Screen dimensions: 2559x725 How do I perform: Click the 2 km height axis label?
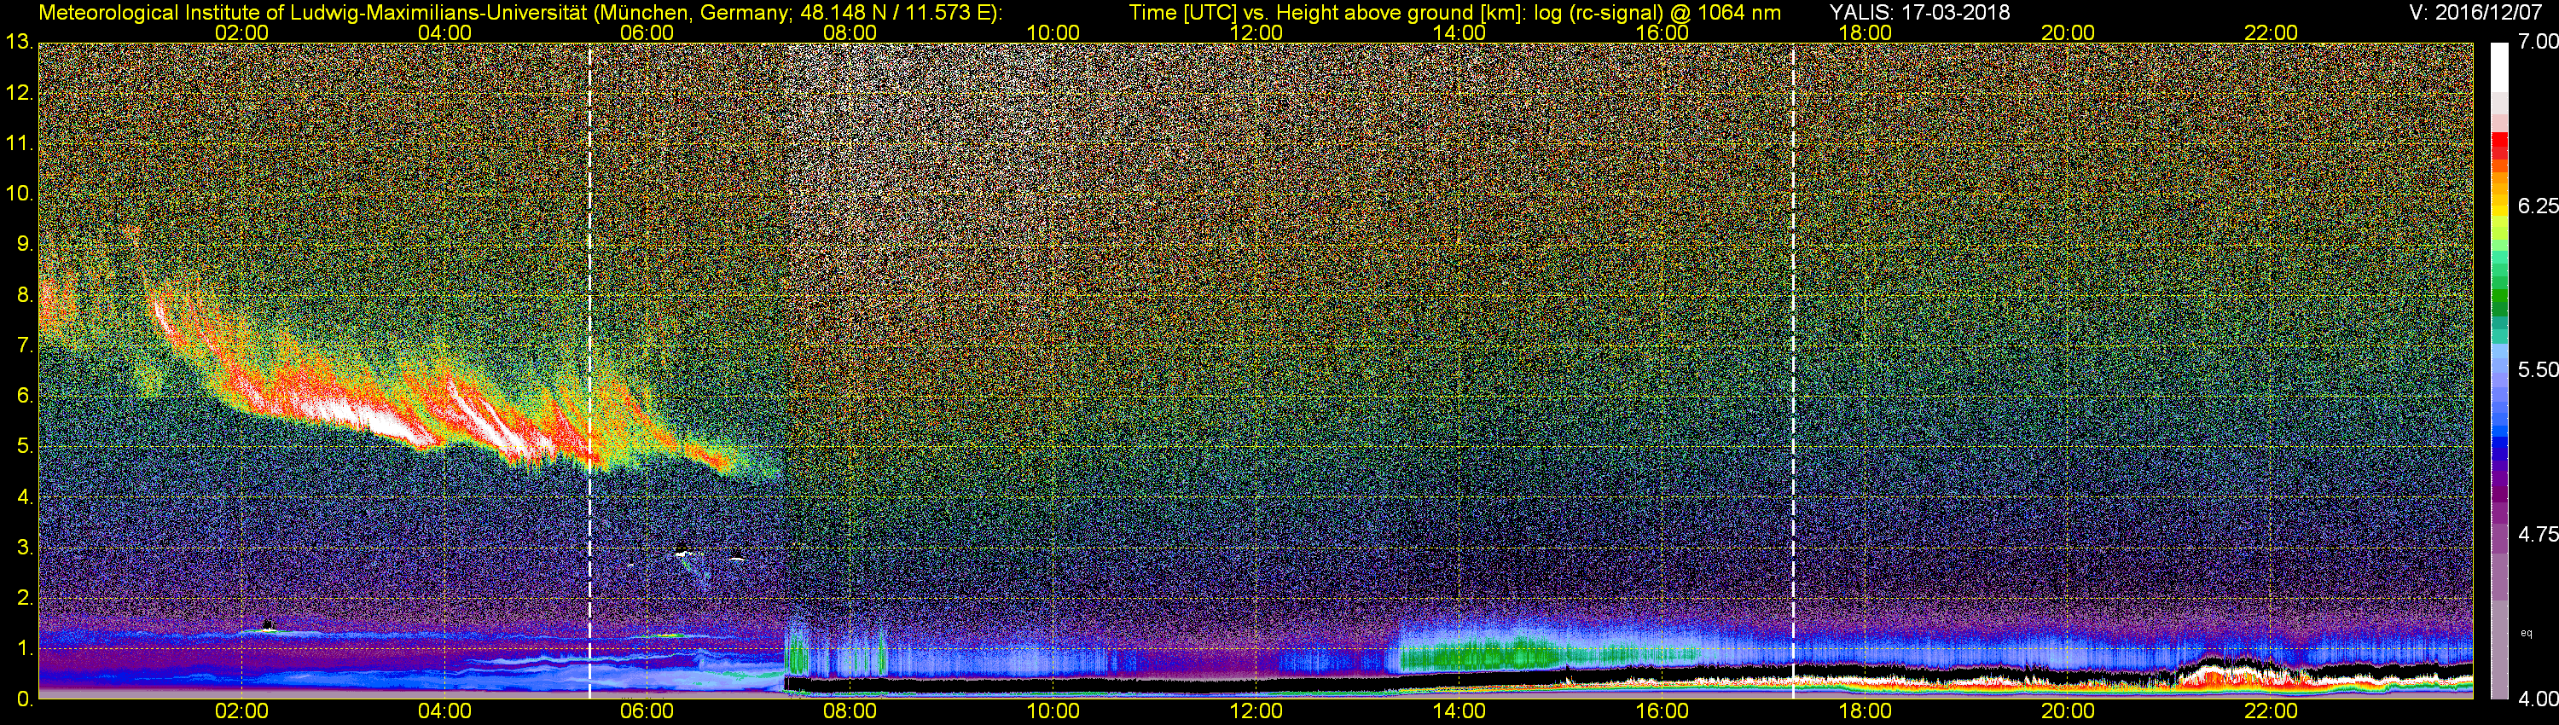click(25, 599)
